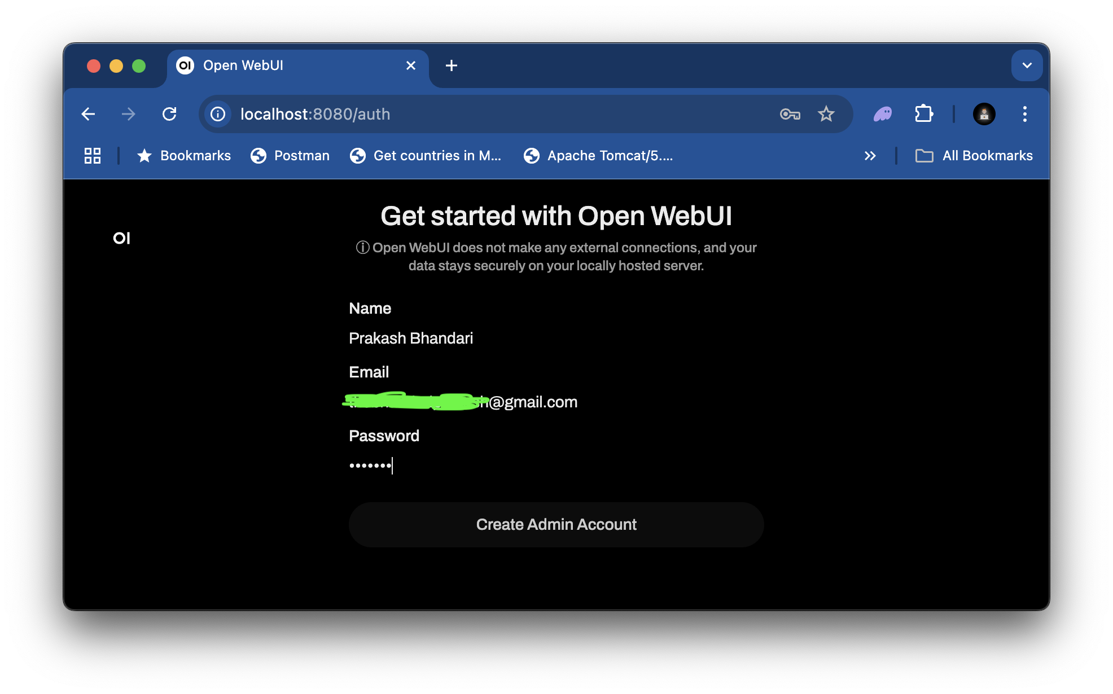Open a new tab with the plus button
This screenshot has width=1113, height=694.
coord(452,65)
